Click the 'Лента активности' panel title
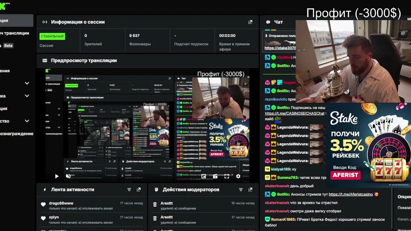The image size is (411, 231). pos(73,190)
